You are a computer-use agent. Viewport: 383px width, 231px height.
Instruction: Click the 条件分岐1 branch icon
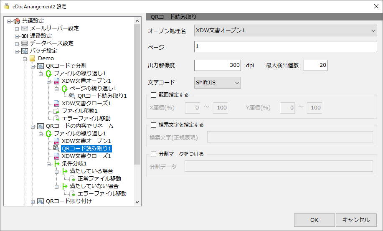pyautogui.click(x=57, y=164)
